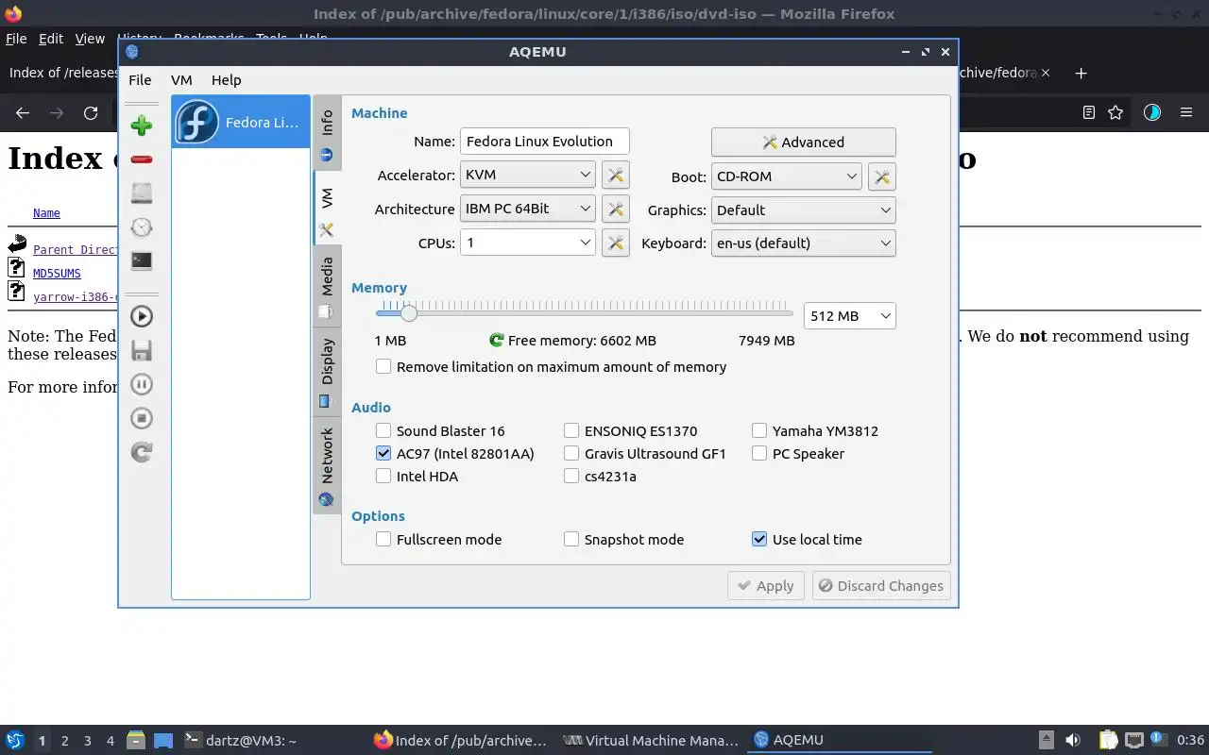
Task: Click Firefox reload button in browser
Action: click(x=91, y=112)
